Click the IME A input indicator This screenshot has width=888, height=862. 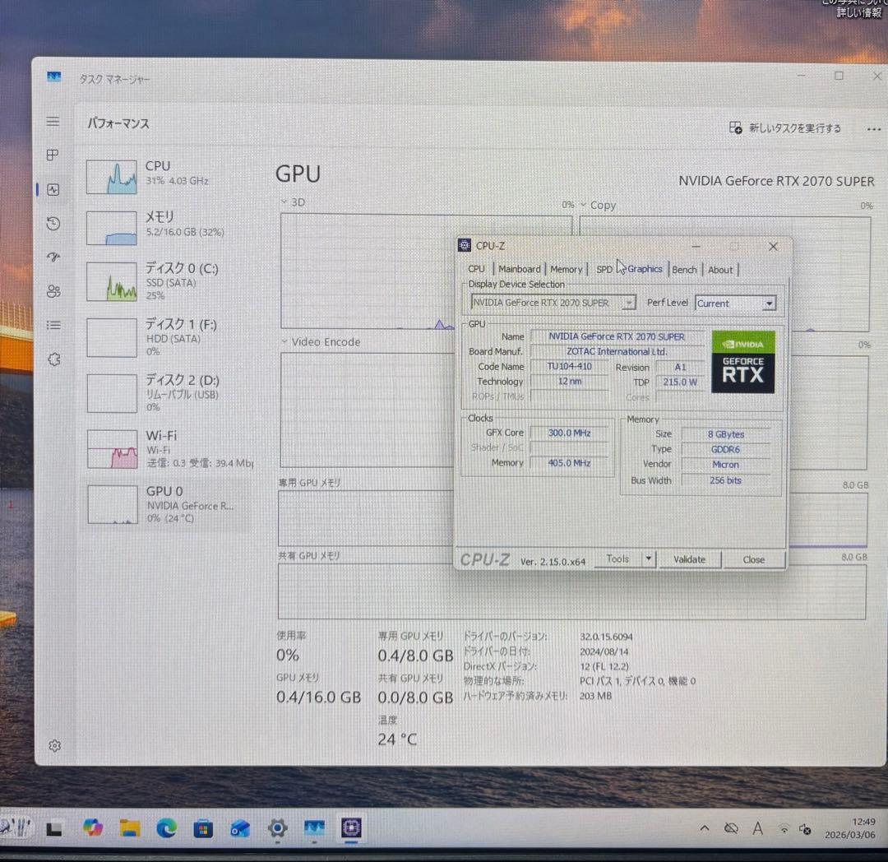tap(758, 828)
